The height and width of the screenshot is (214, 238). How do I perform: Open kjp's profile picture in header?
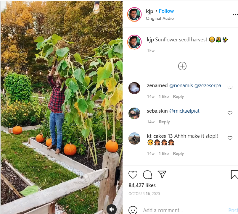[x=134, y=14]
